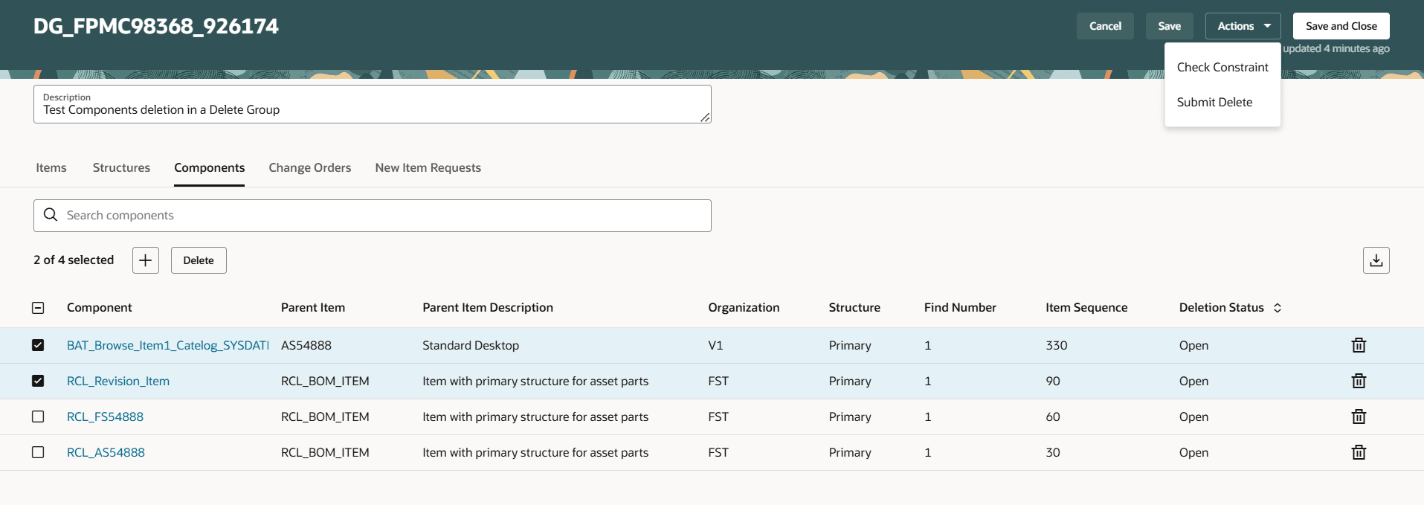Screen dimensions: 1424x505
Task: Click the plus add component icon
Action: pos(146,260)
